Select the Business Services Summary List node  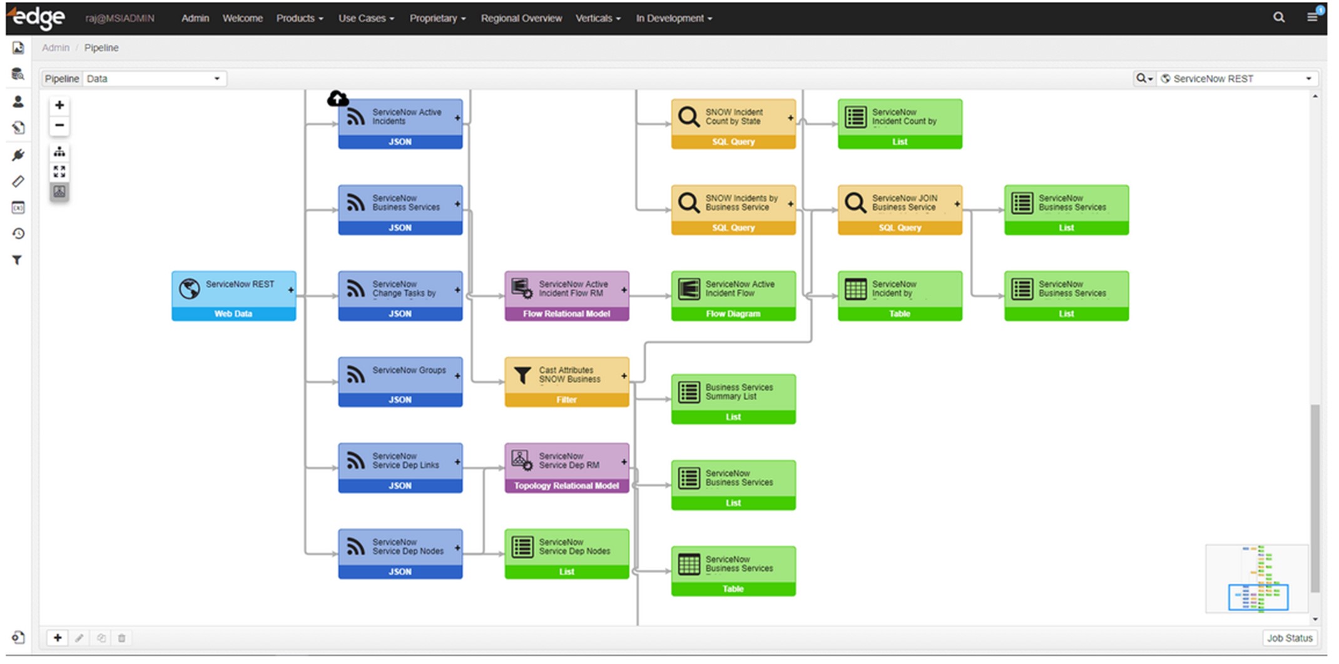[x=733, y=399]
